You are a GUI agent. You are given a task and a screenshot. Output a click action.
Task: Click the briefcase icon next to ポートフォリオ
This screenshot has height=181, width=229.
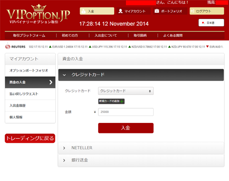point(157,11)
